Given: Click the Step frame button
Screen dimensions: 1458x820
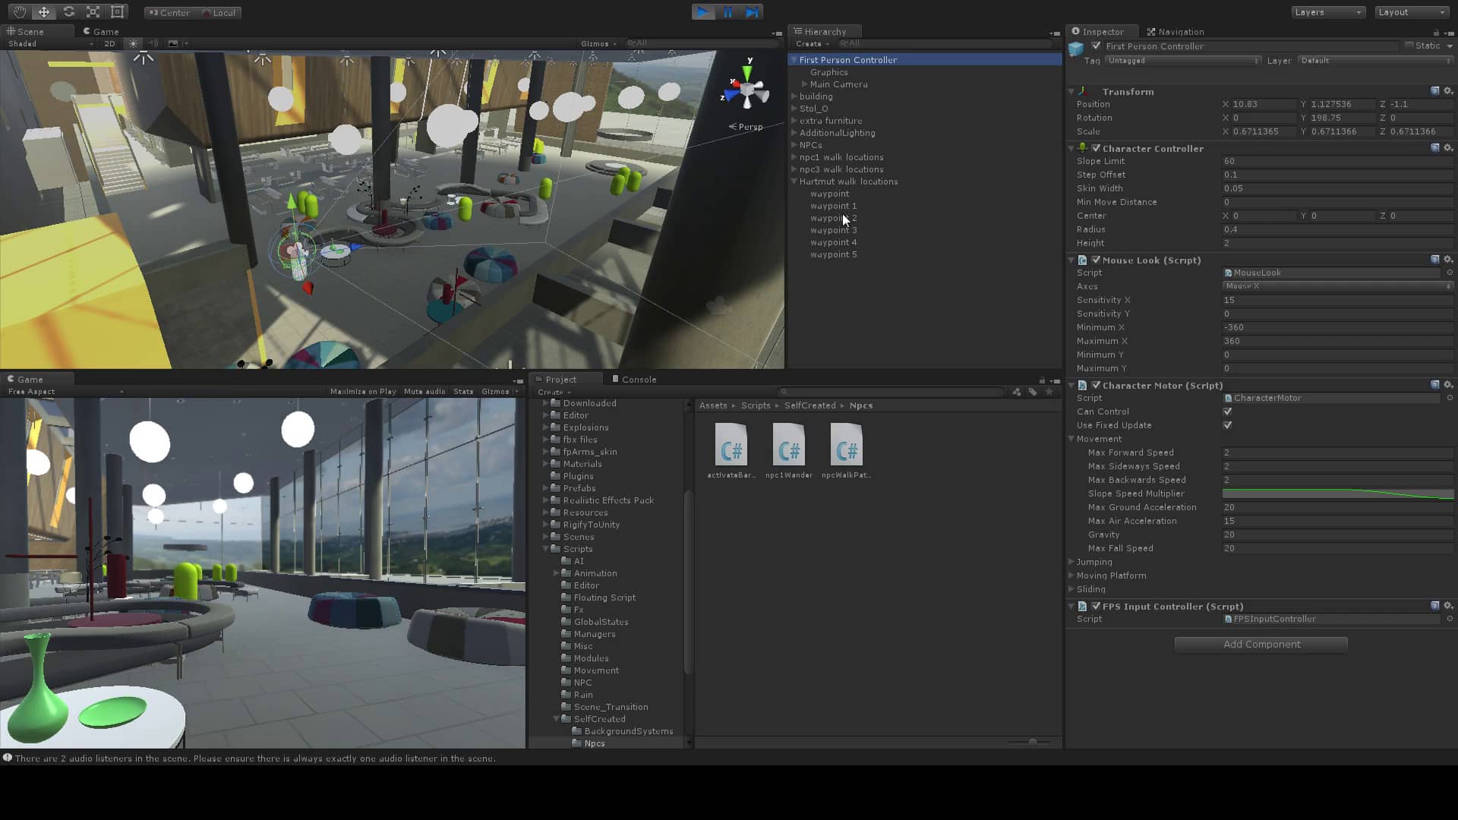Looking at the screenshot, I should [752, 11].
